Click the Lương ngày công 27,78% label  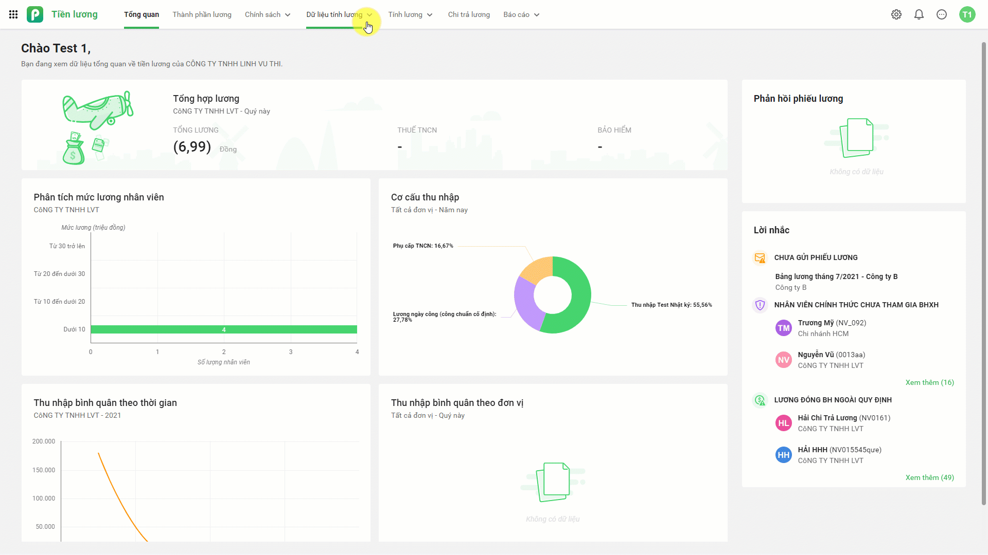(x=445, y=317)
